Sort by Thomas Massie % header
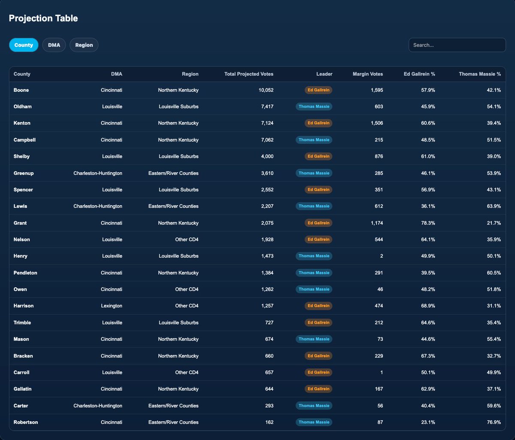The image size is (515, 440). (480, 74)
